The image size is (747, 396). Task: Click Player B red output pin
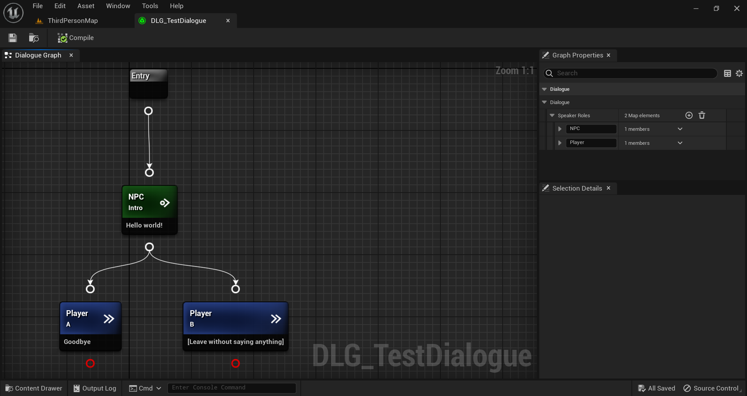click(235, 363)
